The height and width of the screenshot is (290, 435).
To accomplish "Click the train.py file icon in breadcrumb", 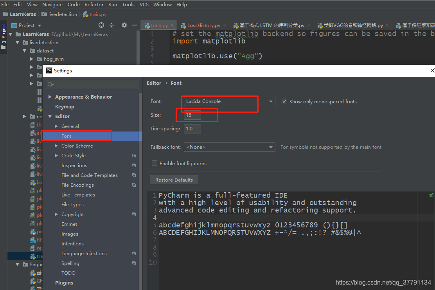I will (x=85, y=14).
